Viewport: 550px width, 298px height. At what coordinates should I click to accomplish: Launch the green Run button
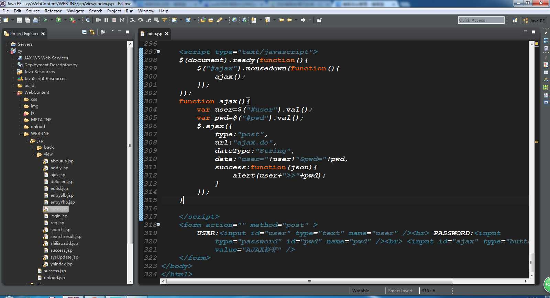point(59,20)
